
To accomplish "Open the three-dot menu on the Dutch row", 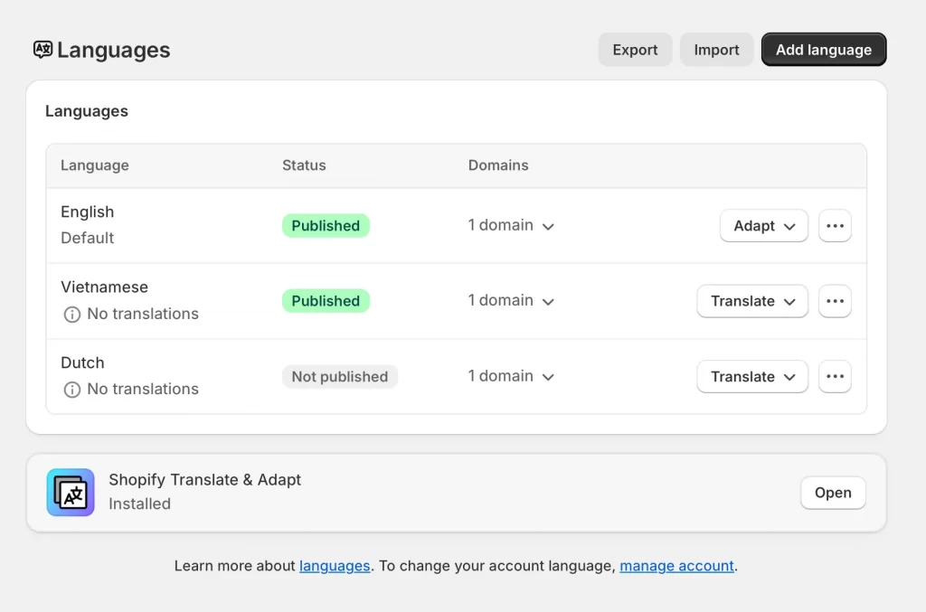I will 834,376.
